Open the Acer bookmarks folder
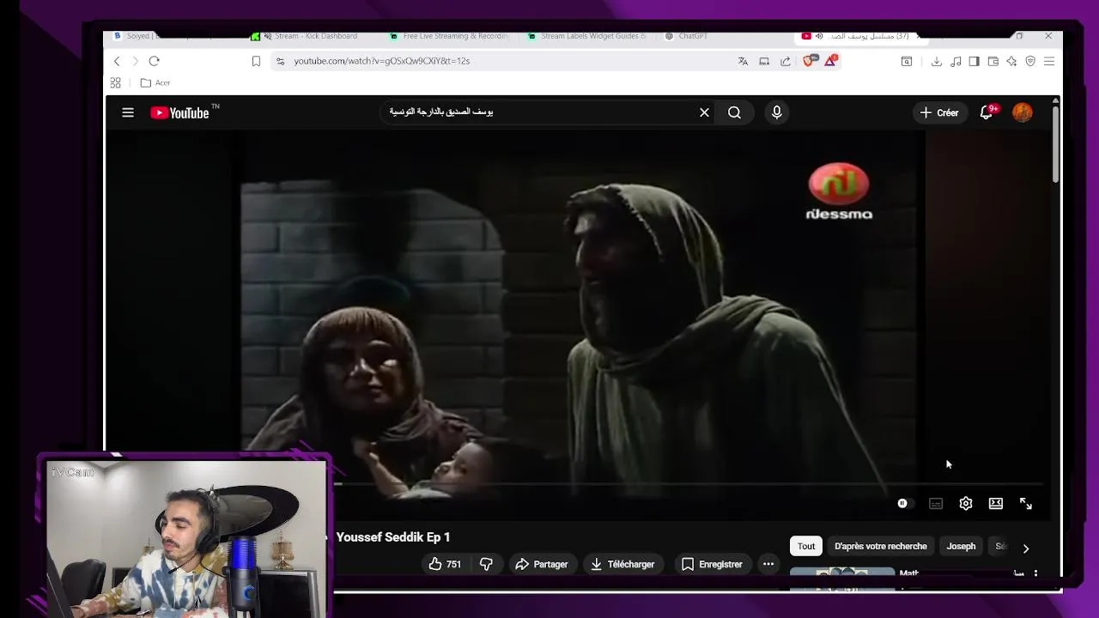Image resolution: width=1099 pixels, height=618 pixels. coord(155,82)
